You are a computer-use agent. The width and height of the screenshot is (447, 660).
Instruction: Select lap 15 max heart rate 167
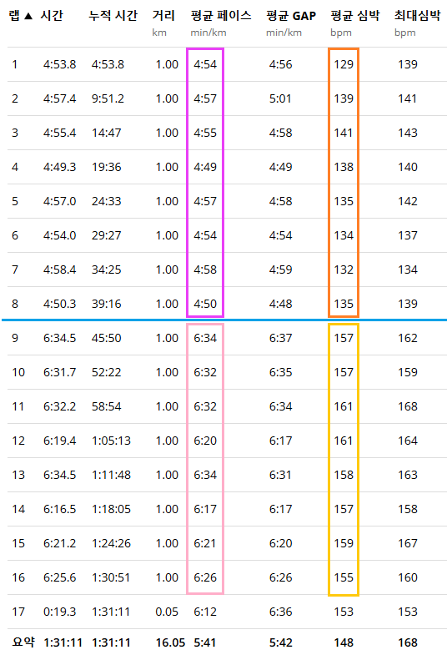(408, 543)
